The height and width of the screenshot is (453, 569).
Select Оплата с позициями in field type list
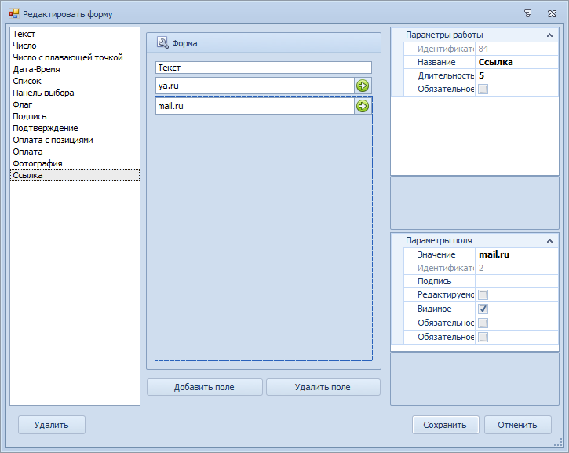point(53,140)
